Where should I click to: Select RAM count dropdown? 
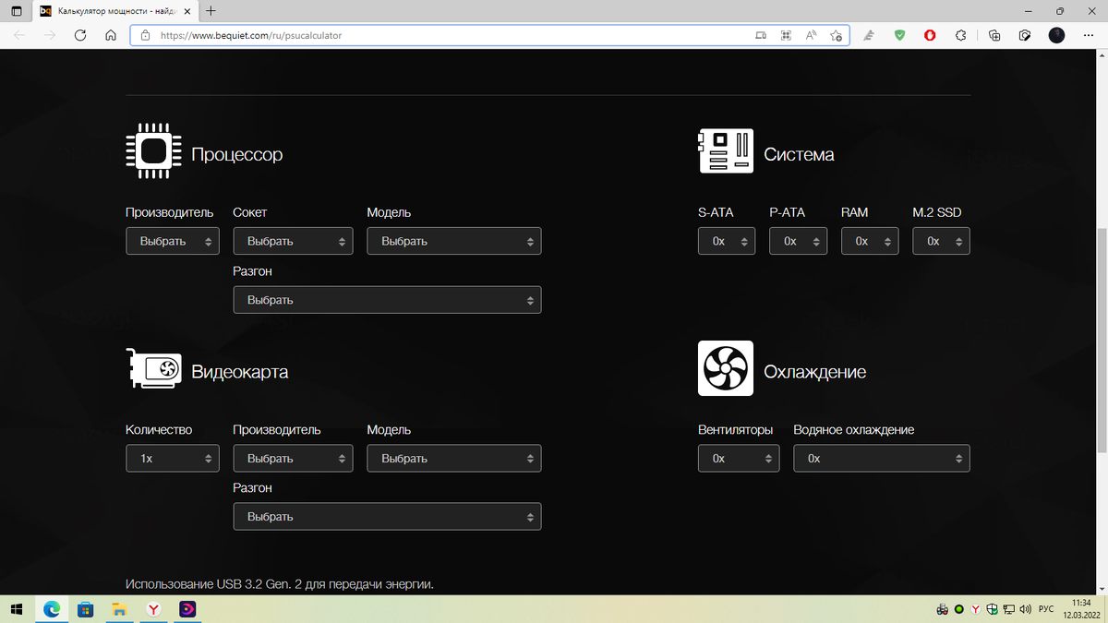[870, 241]
